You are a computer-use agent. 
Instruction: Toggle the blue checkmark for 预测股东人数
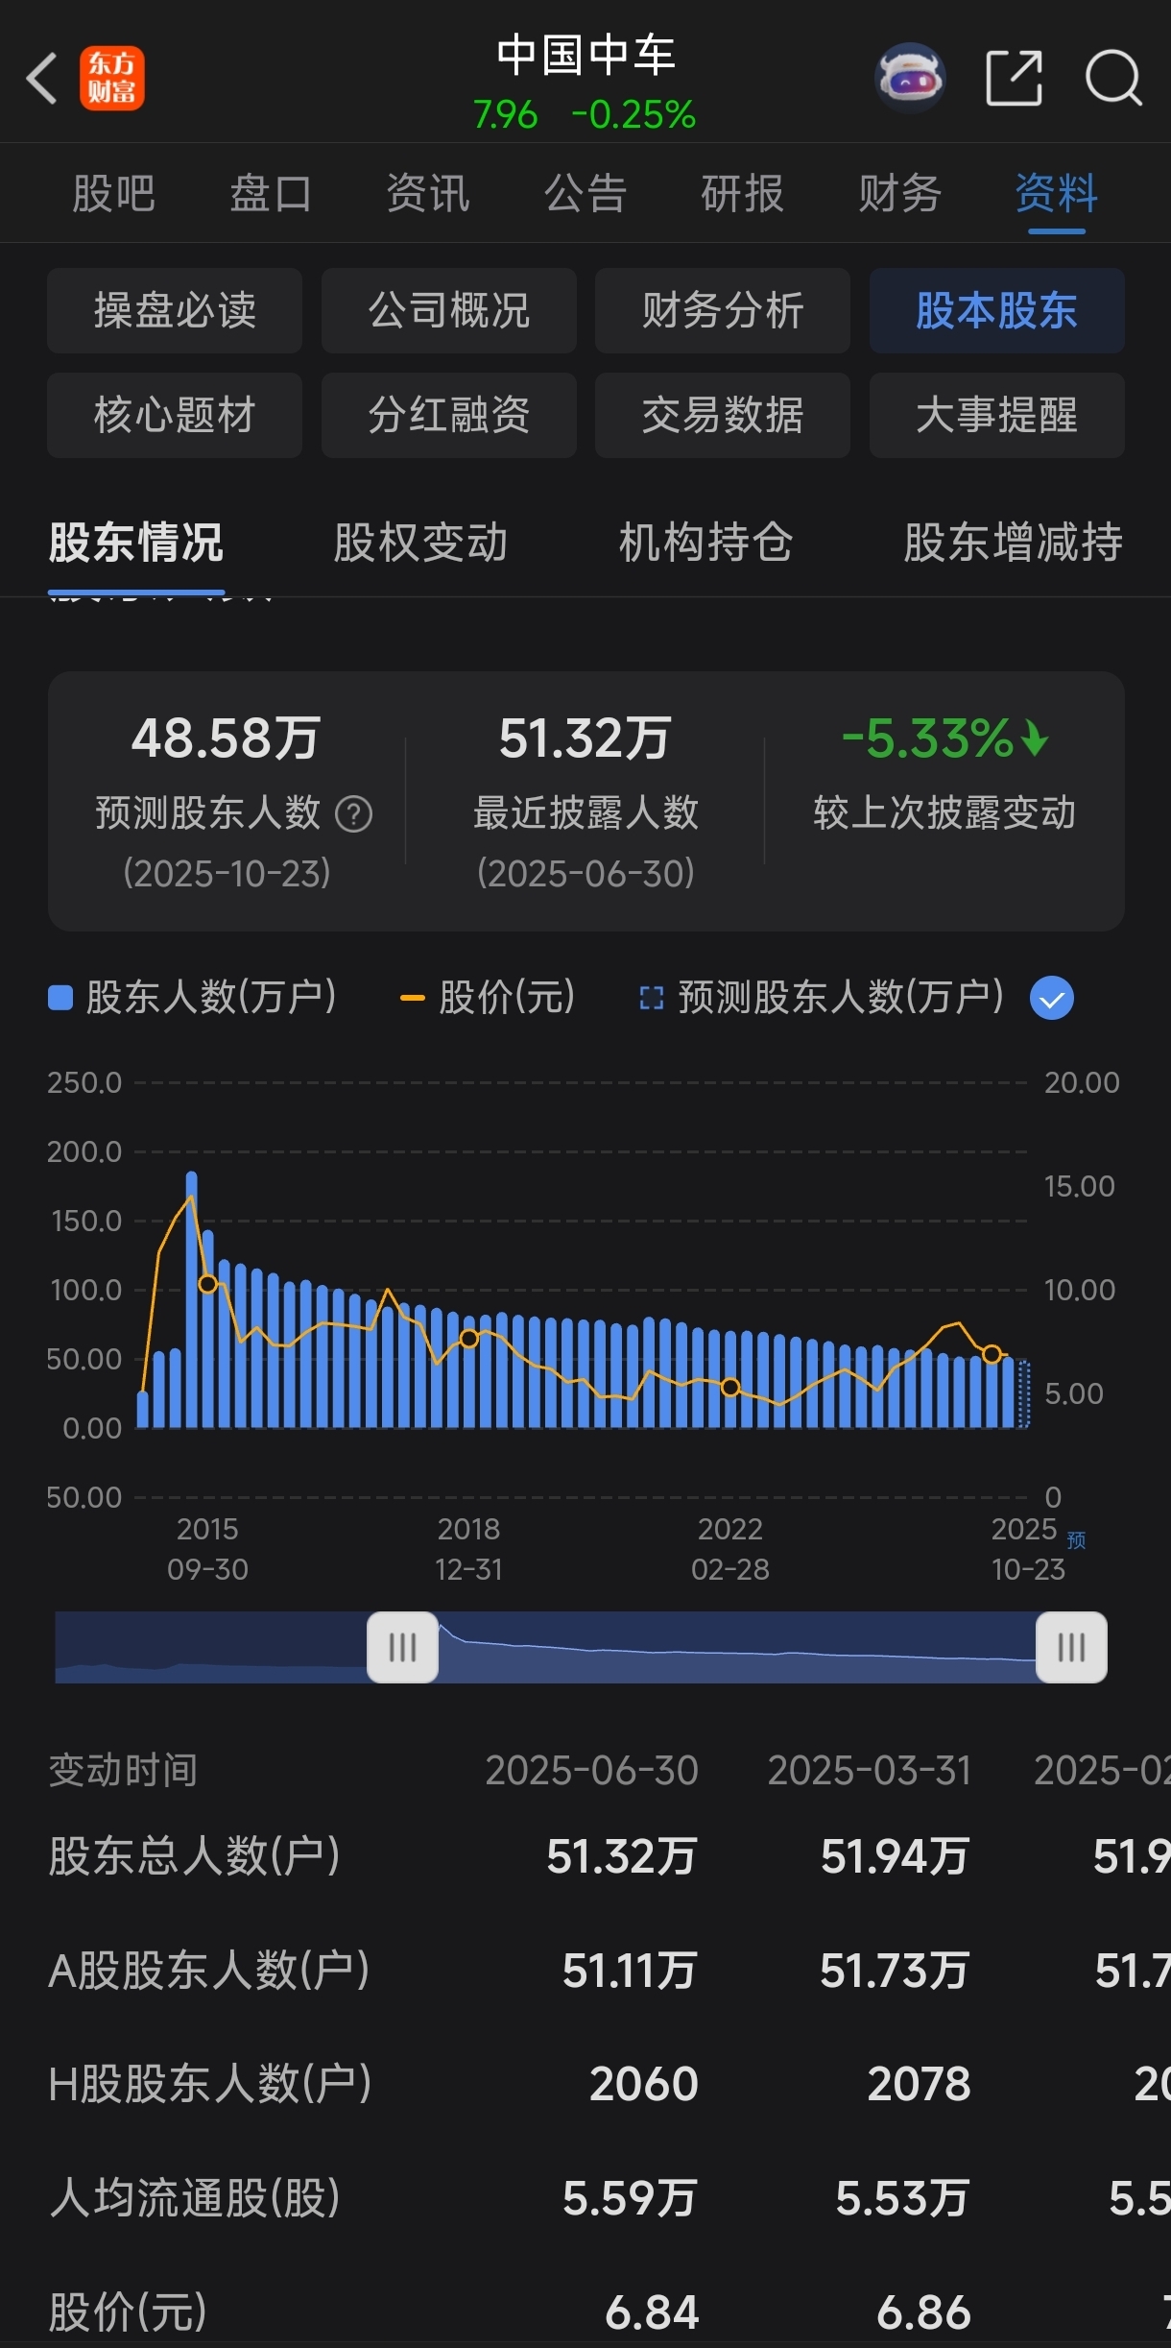(x=1052, y=998)
